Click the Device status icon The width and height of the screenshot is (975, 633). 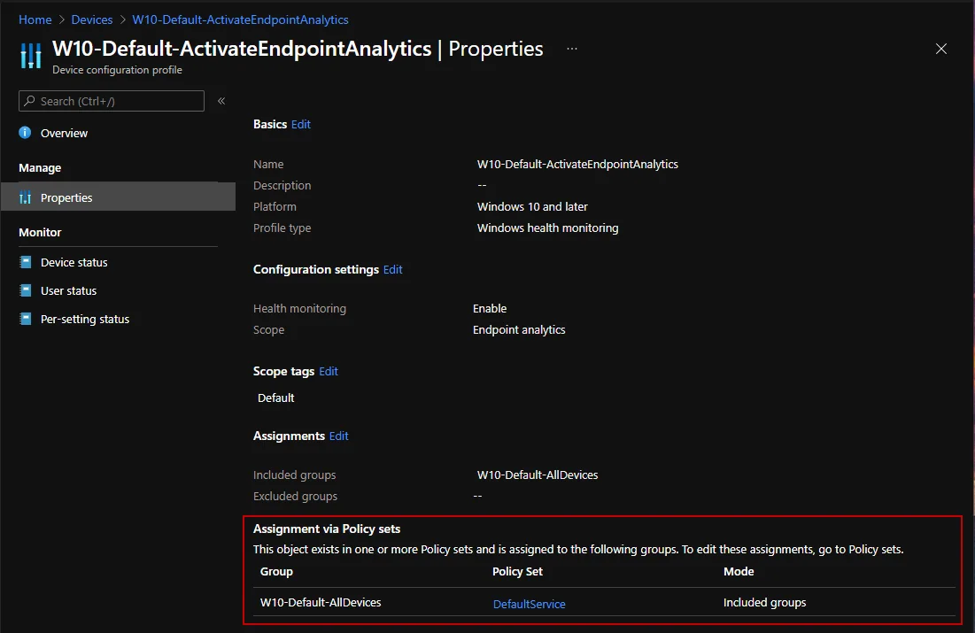[x=26, y=262]
